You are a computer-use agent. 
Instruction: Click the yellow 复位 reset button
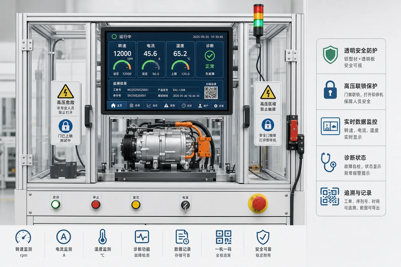click(x=136, y=205)
